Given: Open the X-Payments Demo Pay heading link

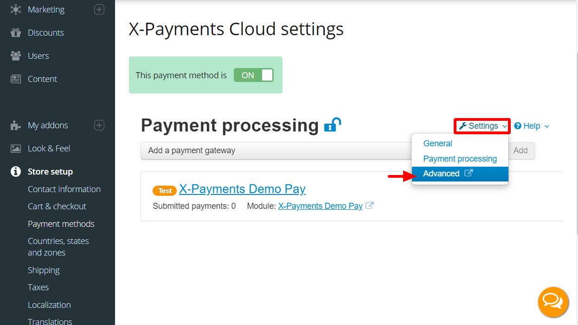Looking at the screenshot, I should point(242,189).
